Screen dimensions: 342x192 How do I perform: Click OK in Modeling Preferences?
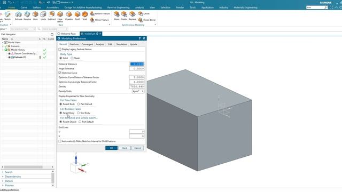(112, 148)
